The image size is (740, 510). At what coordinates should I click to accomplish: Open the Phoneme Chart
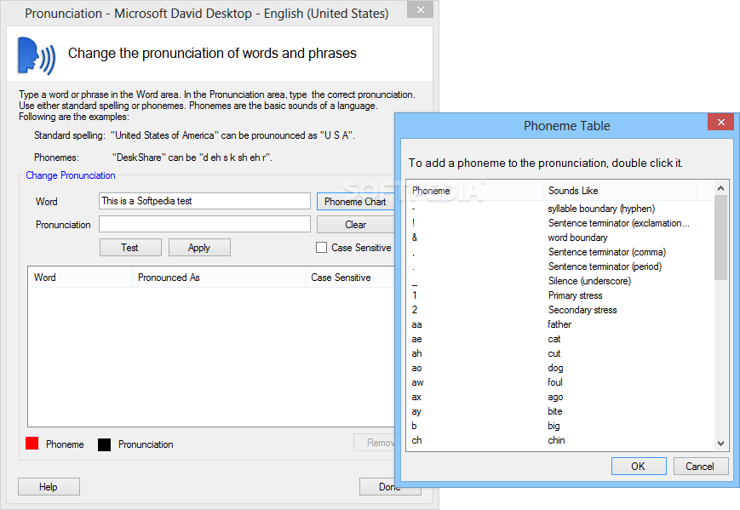tap(355, 202)
